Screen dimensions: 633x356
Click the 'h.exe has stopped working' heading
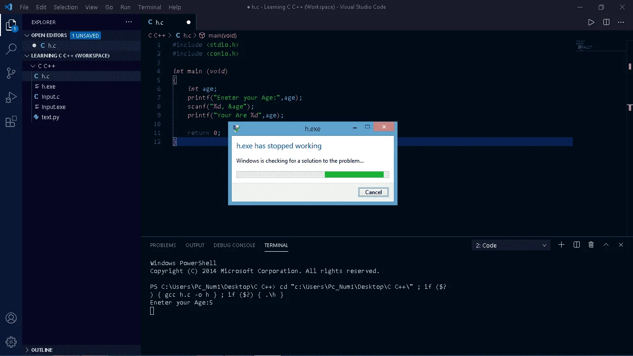tap(279, 146)
